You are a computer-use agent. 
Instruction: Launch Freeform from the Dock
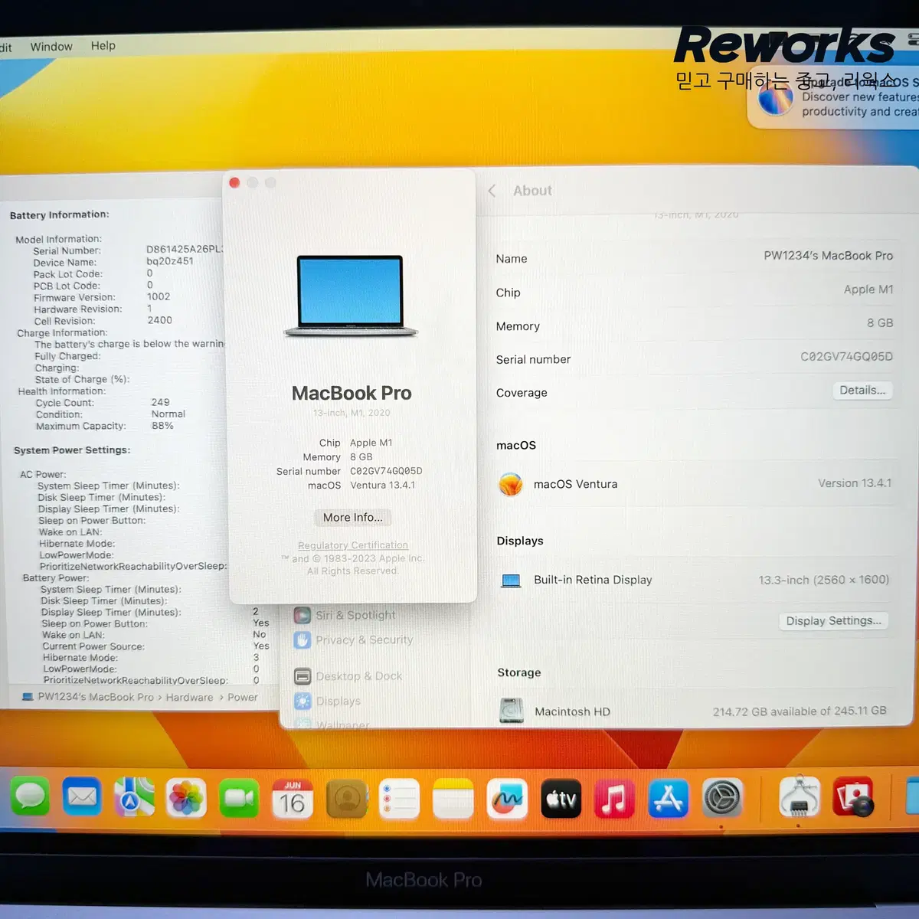[x=507, y=799]
